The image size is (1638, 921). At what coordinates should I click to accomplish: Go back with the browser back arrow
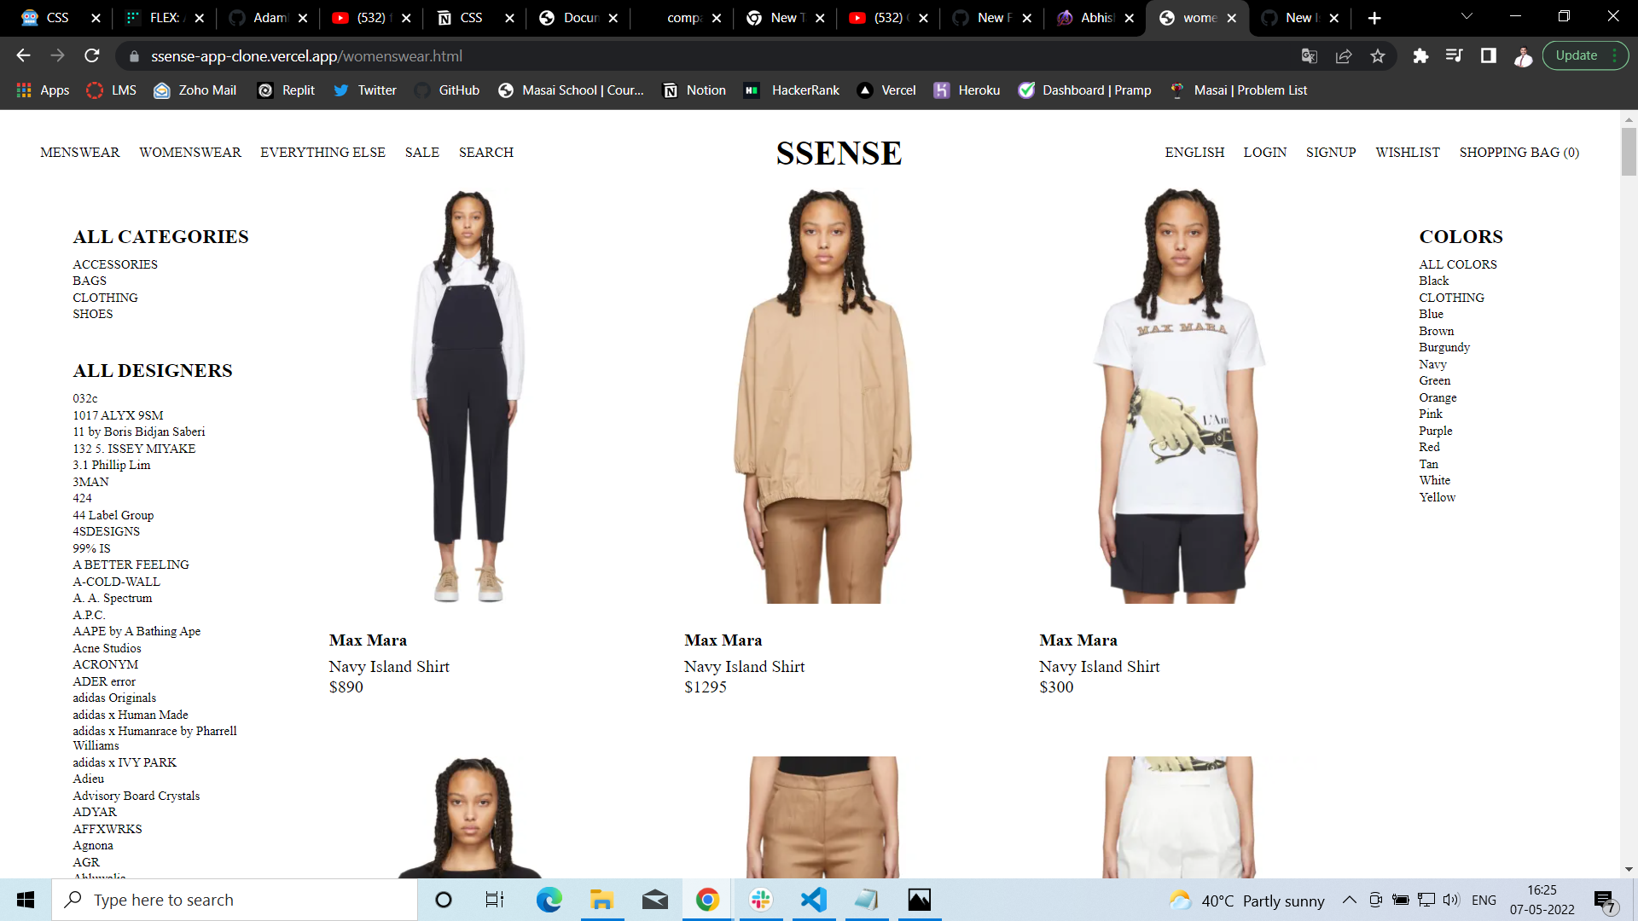click(x=23, y=56)
